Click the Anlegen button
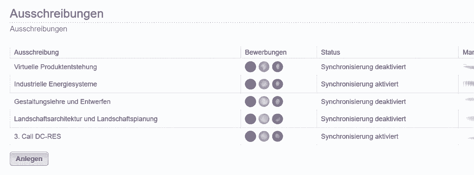Viewport: 474px width, 175px height. 29,159
